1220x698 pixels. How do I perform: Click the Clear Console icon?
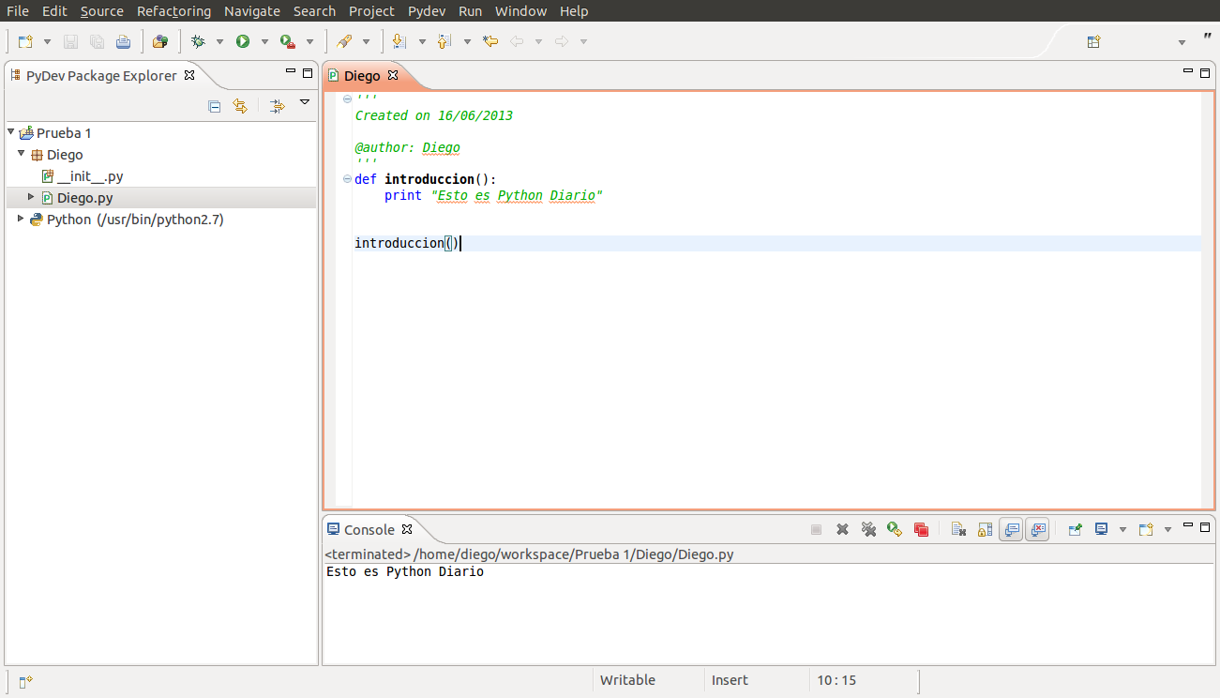coord(958,529)
